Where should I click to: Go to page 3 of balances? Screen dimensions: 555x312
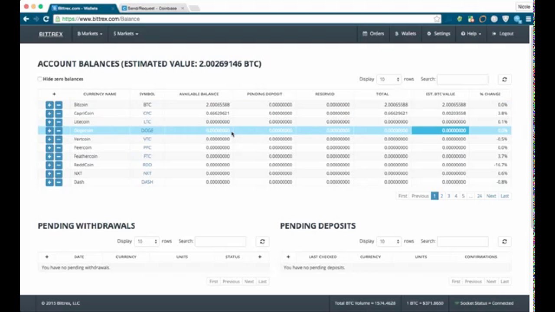449,196
